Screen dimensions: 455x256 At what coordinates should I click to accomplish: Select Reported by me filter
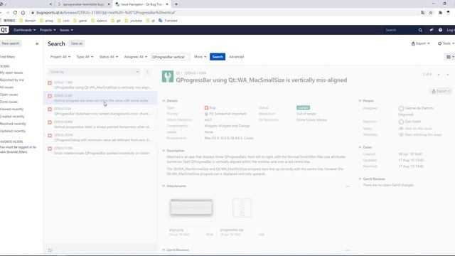click(x=12, y=80)
